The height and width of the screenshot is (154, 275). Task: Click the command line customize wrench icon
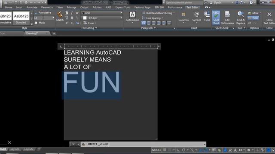78,144
